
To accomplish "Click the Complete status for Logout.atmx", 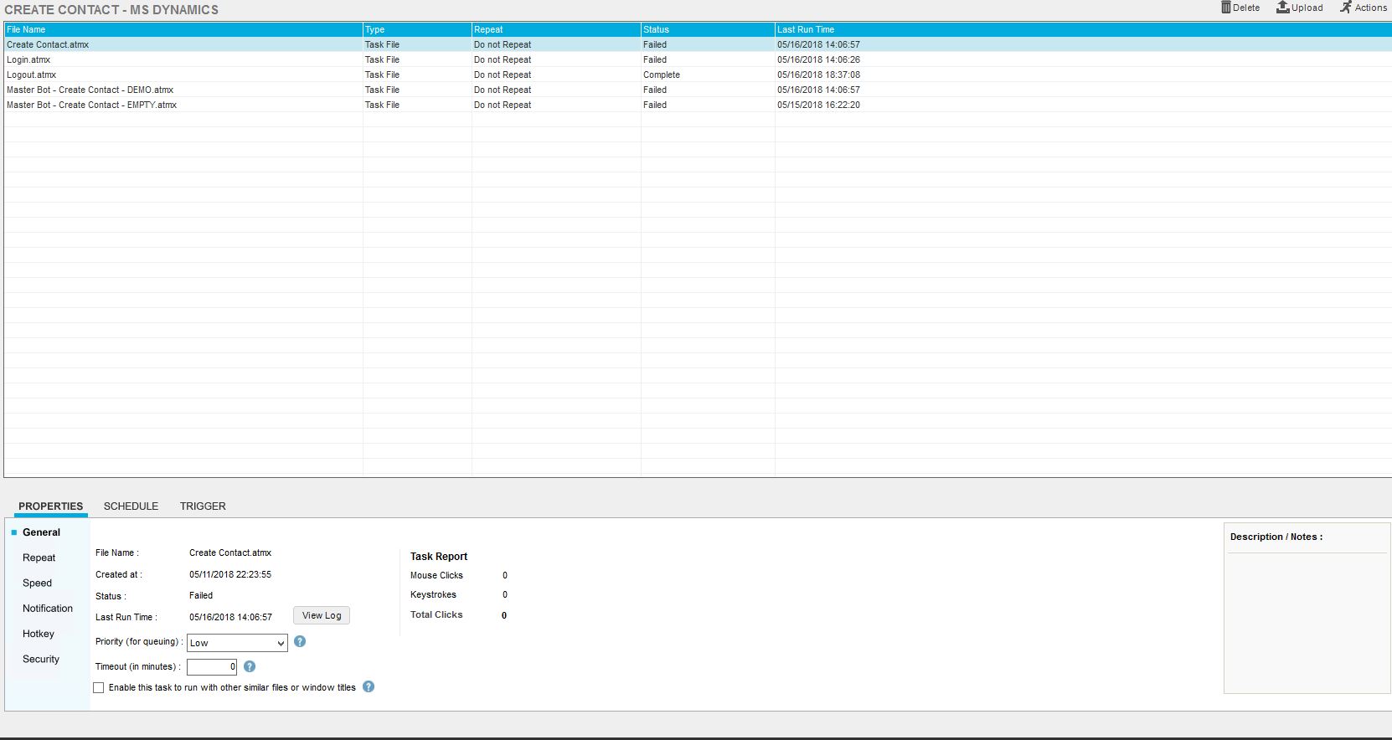I will [x=662, y=75].
